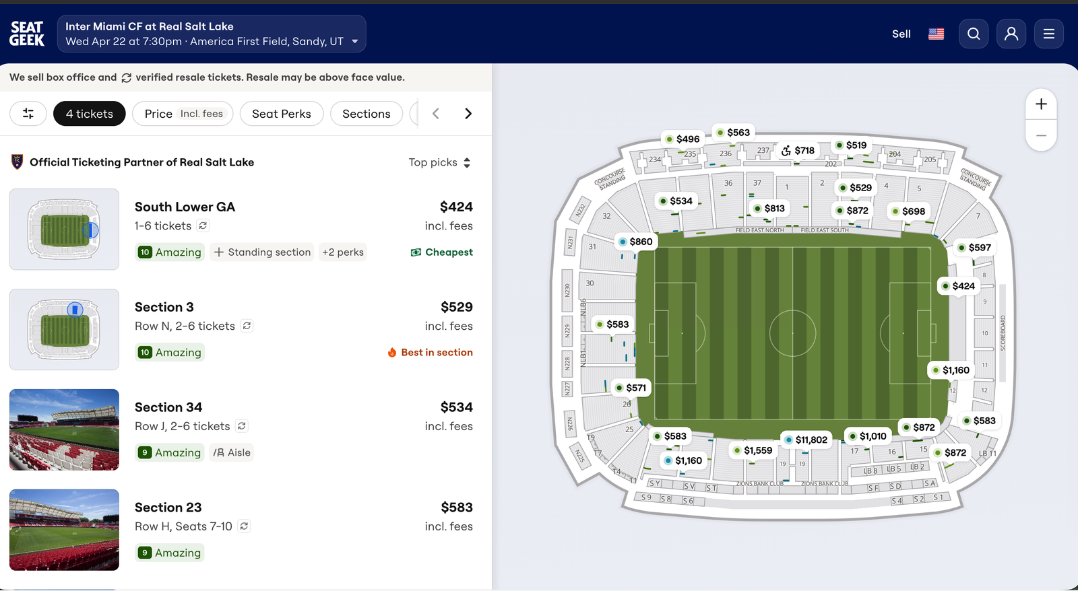Toggle the Price Incl. fees filter
Image resolution: width=1078 pixels, height=591 pixels.
click(x=183, y=114)
